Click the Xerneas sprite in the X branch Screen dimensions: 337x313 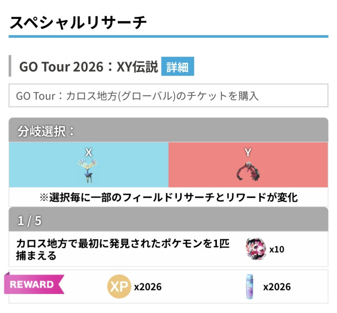(88, 171)
